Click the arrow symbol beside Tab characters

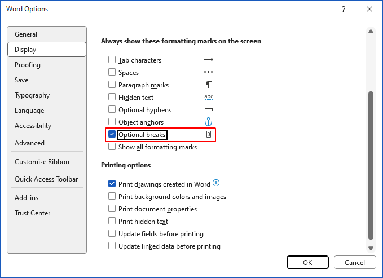[208, 60]
